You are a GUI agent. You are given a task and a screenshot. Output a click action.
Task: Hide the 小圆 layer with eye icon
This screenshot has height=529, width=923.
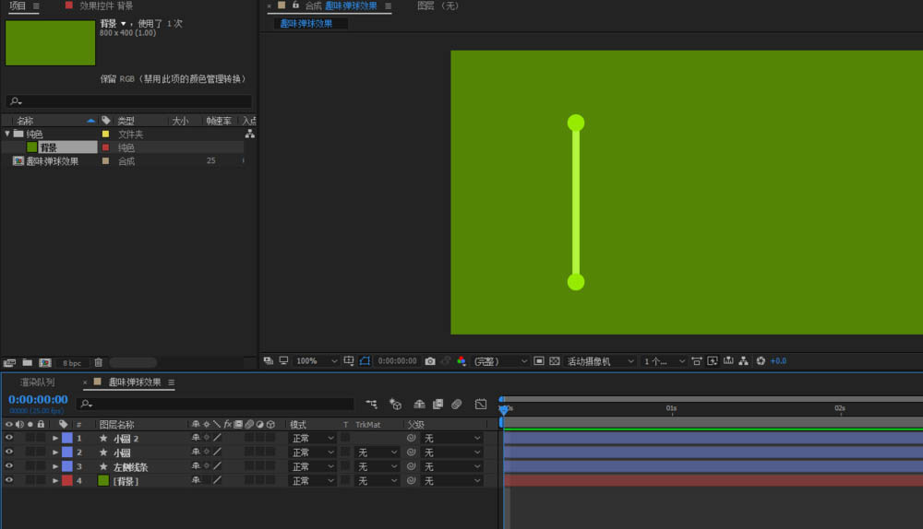coord(9,452)
